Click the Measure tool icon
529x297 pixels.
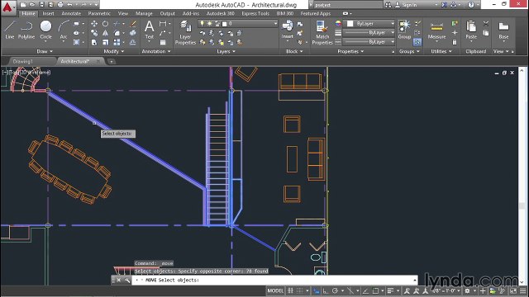[436, 30]
